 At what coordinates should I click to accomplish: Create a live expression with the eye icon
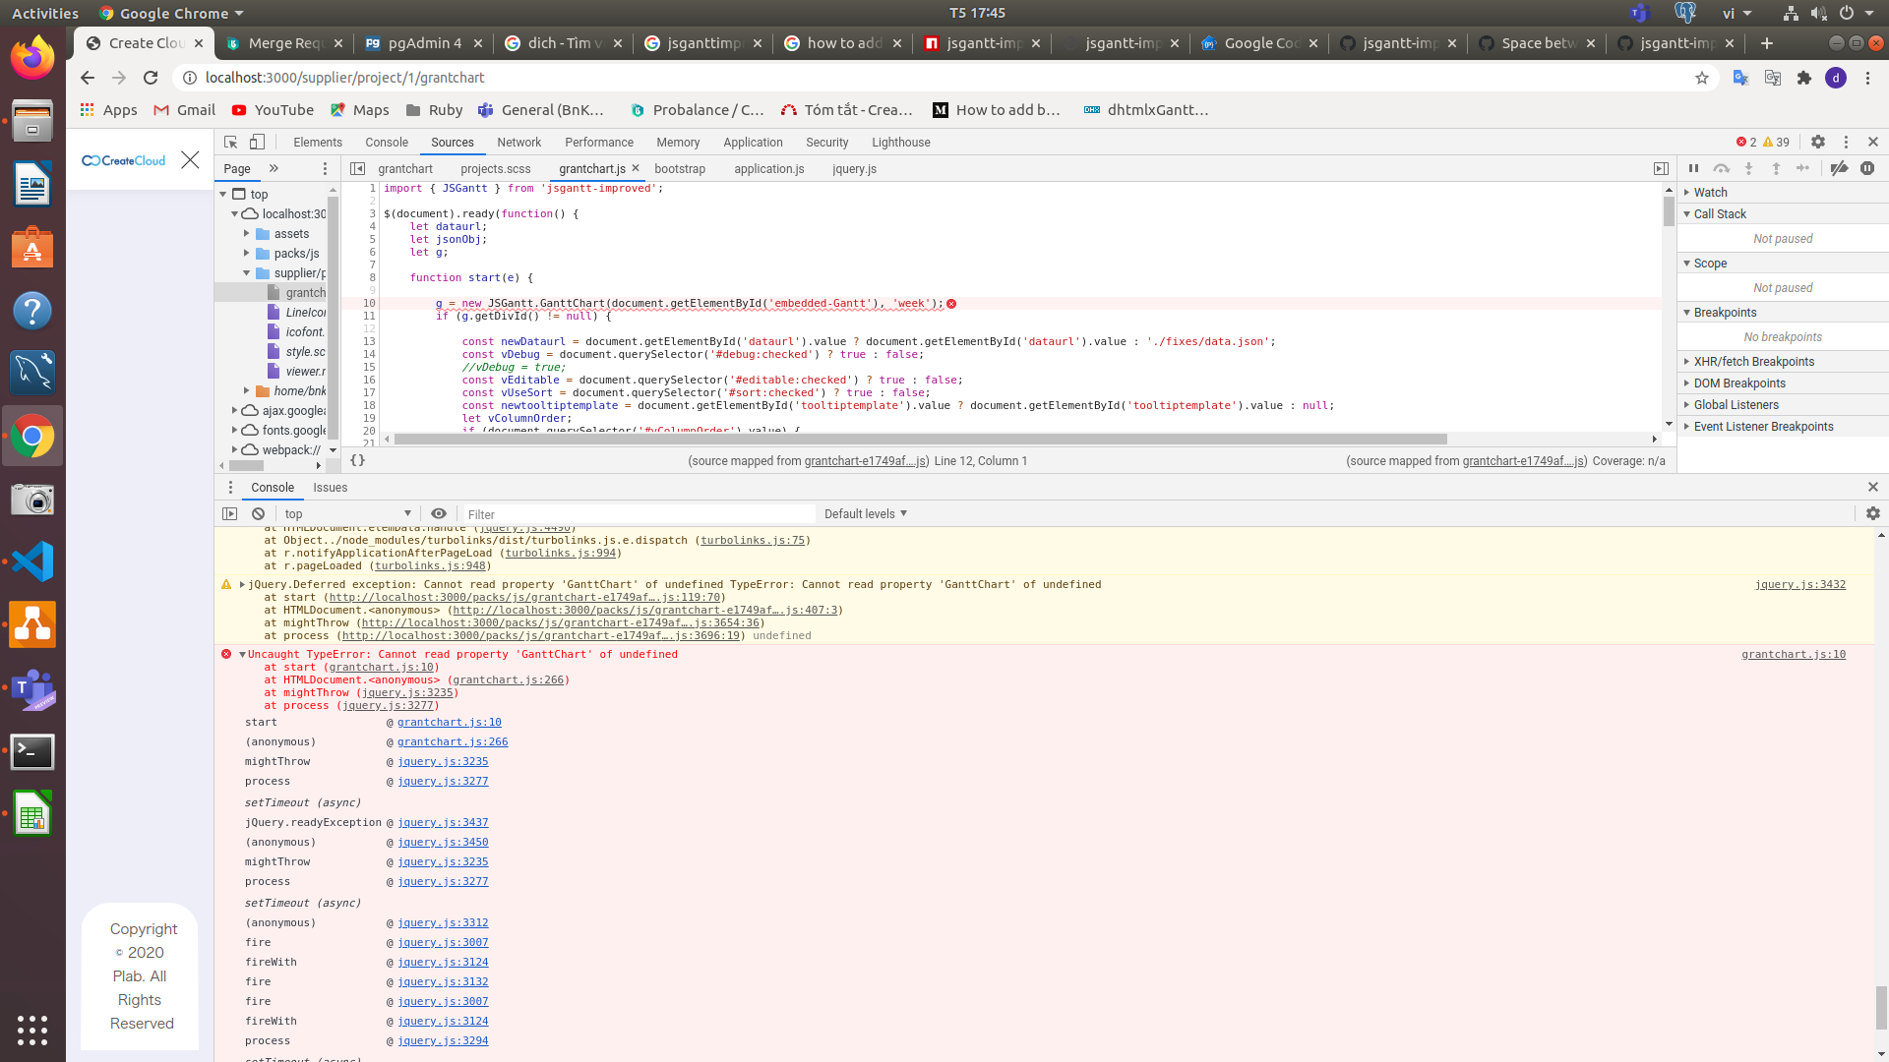(439, 512)
